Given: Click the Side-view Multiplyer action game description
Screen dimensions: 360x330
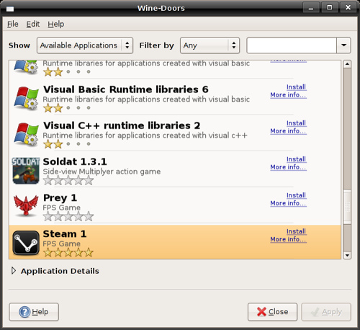Looking at the screenshot, I should pyautogui.click(x=102, y=171).
